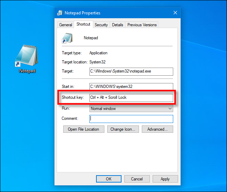Open the Previous Versions tab

pyautogui.click(x=142, y=25)
